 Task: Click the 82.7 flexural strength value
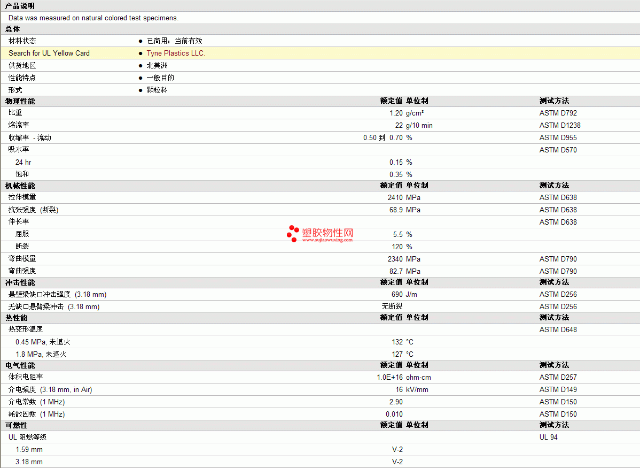(x=396, y=271)
